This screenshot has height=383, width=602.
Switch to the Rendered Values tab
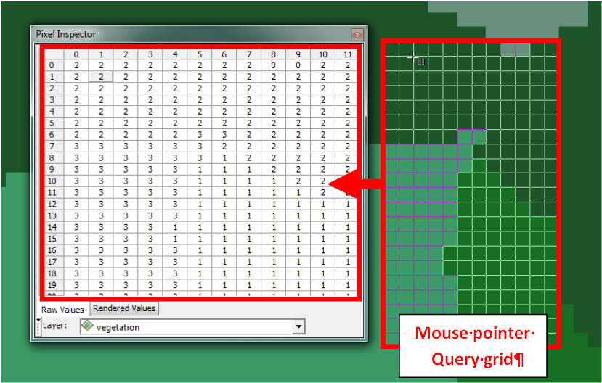[124, 308]
